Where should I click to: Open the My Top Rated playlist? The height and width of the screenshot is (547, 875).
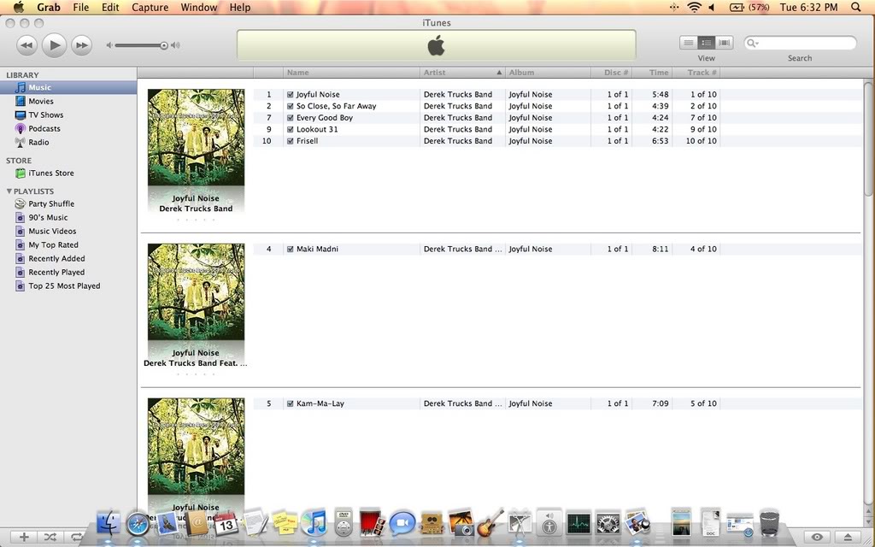click(x=53, y=245)
